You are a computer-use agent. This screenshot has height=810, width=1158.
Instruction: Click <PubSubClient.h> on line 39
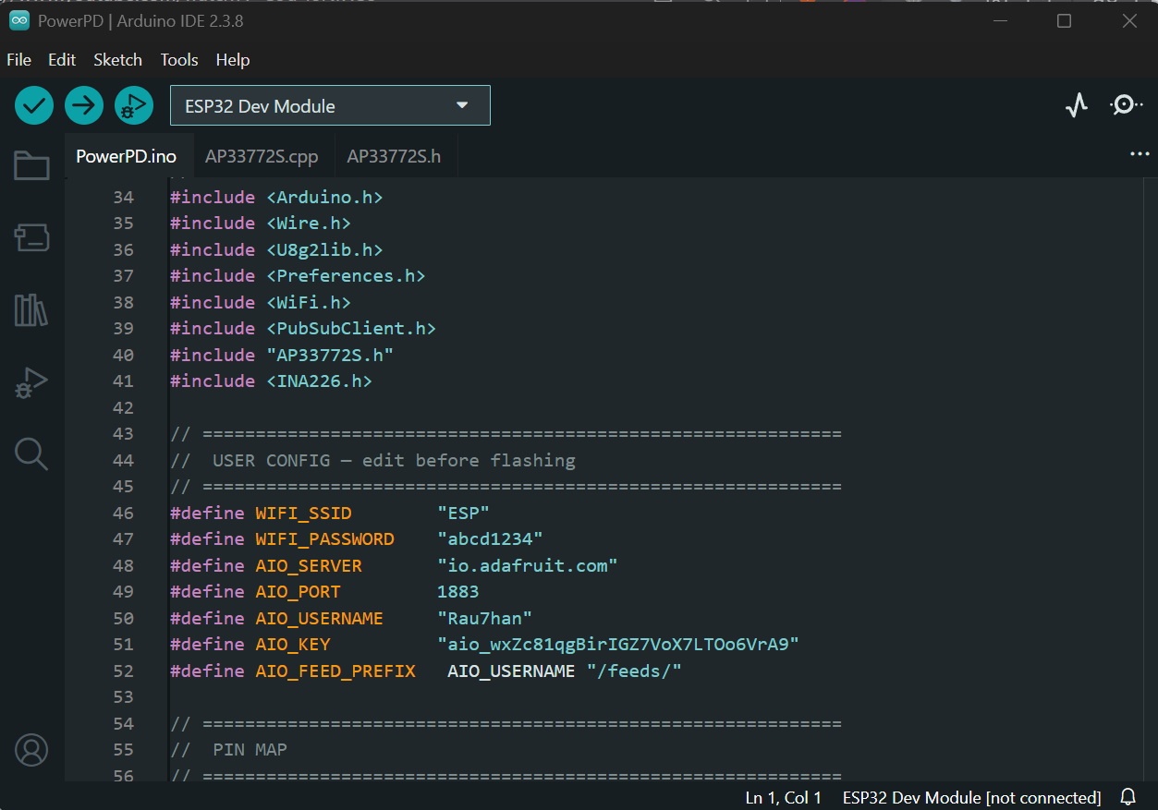click(351, 328)
